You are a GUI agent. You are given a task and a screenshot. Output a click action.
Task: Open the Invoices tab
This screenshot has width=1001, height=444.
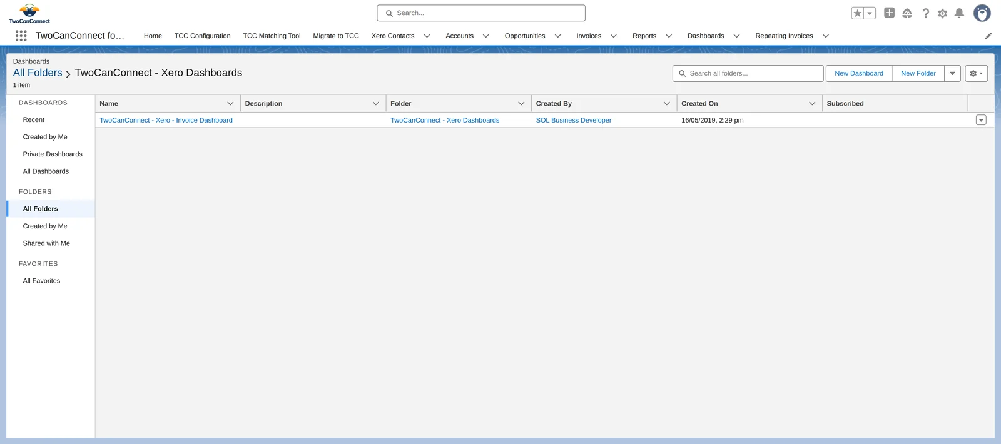point(589,36)
